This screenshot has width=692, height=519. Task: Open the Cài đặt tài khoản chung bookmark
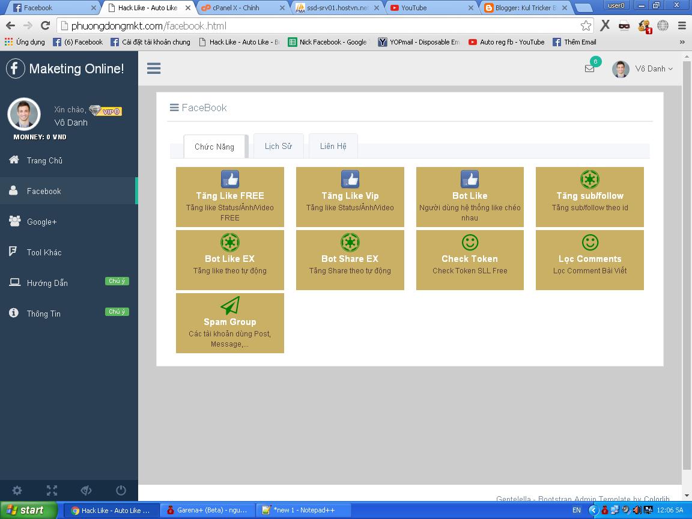[x=151, y=42]
